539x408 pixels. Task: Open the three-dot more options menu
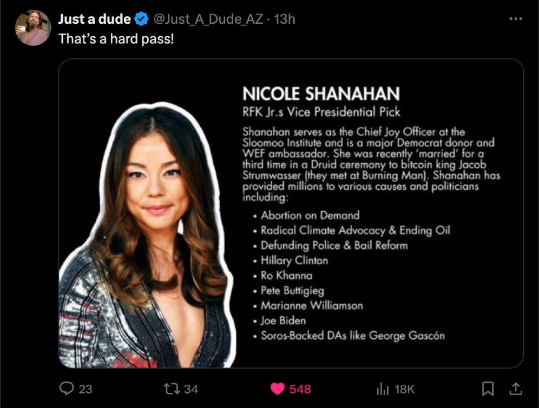point(516,19)
